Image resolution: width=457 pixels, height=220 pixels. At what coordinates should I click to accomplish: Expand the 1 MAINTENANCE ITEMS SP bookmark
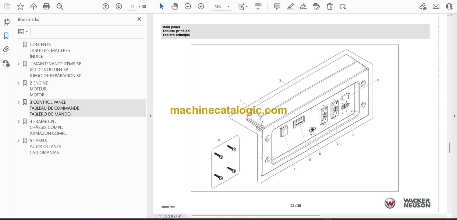point(19,64)
